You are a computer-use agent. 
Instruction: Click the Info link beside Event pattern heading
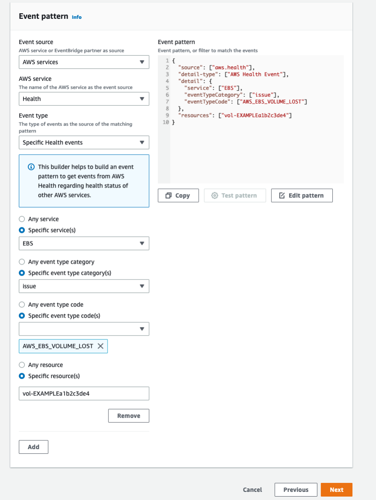77,18
